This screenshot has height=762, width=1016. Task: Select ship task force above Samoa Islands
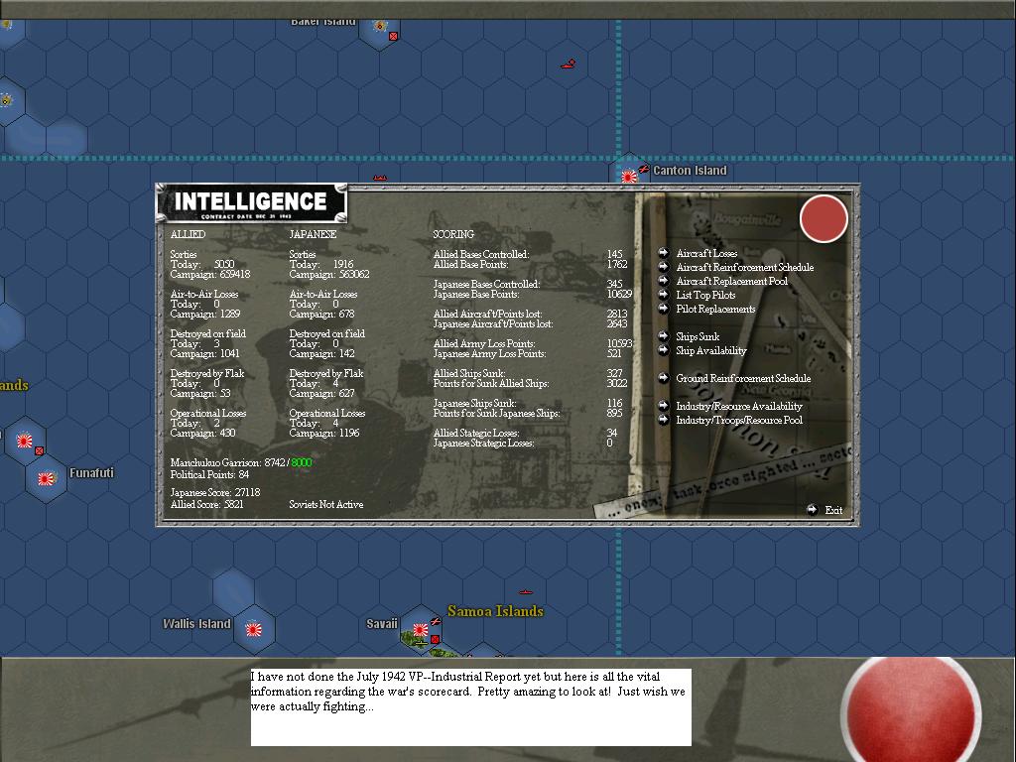click(526, 592)
